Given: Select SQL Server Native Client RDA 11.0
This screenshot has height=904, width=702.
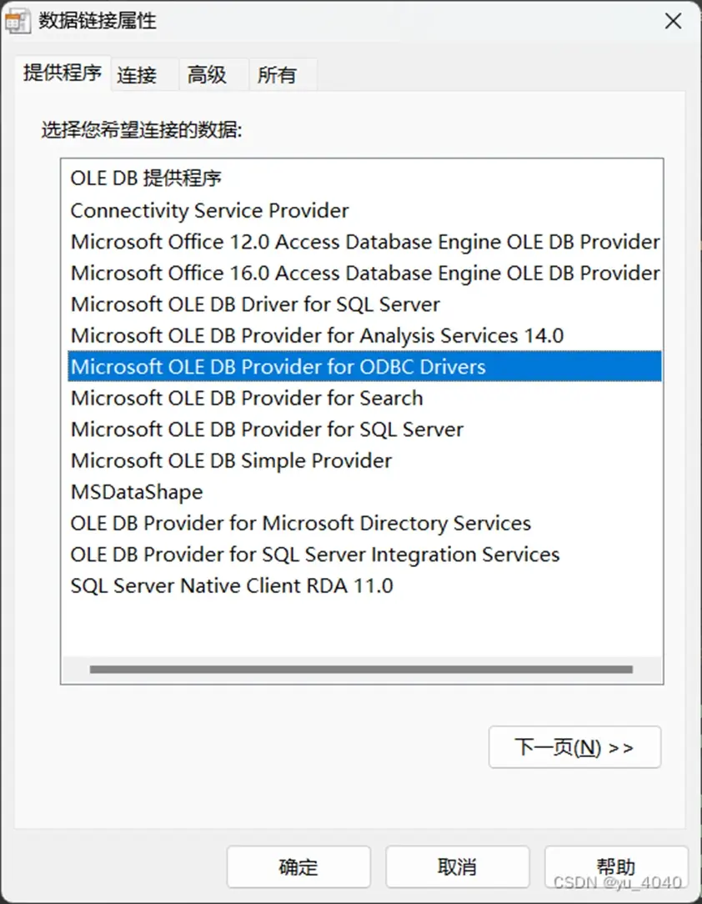Looking at the screenshot, I should click(x=365, y=585).
